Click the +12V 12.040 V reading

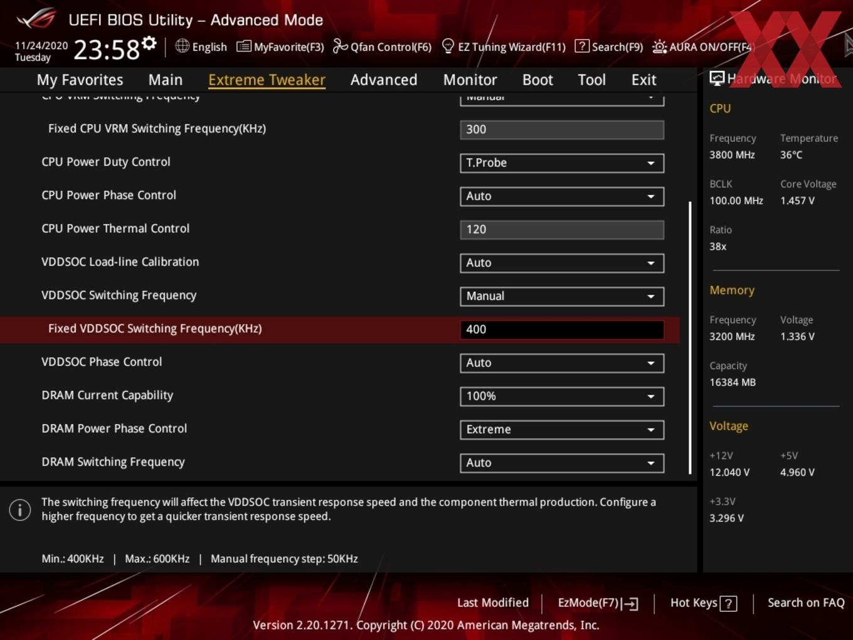click(x=729, y=472)
